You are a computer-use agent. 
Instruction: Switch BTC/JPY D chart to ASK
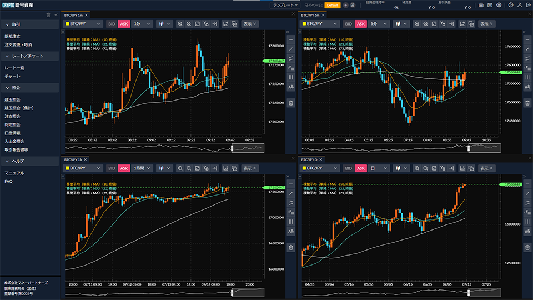click(x=361, y=168)
